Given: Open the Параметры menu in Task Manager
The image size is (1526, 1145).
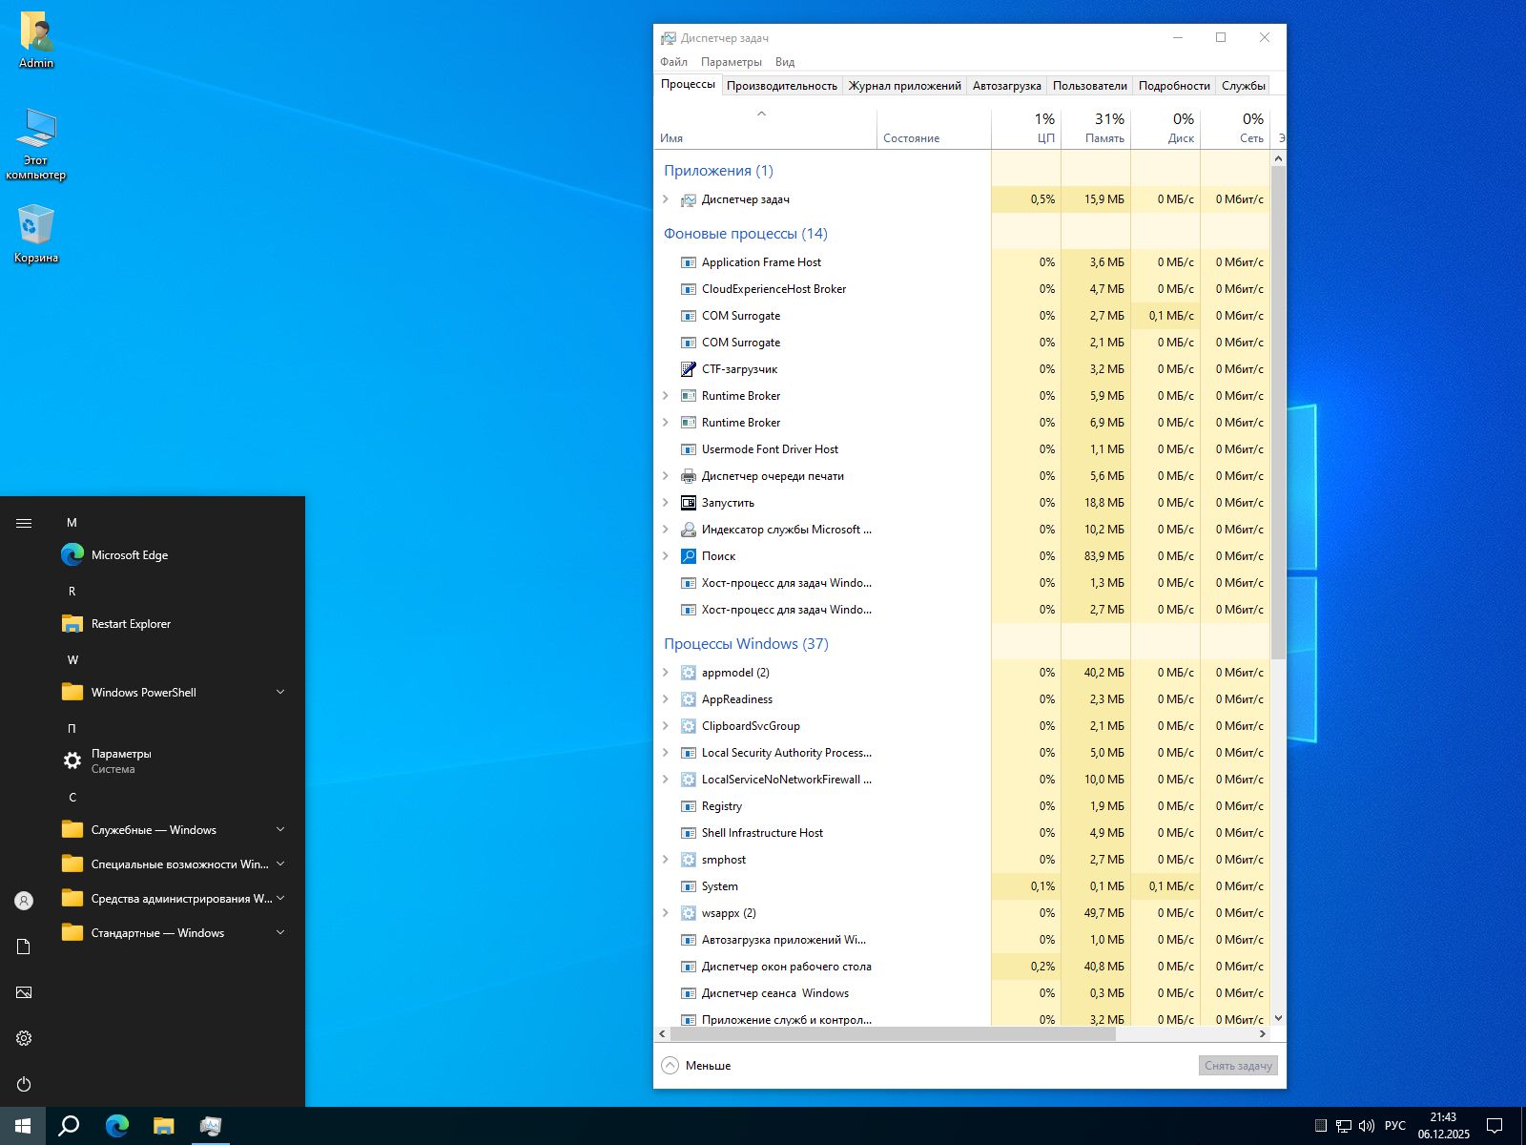Looking at the screenshot, I should point(731,62).
